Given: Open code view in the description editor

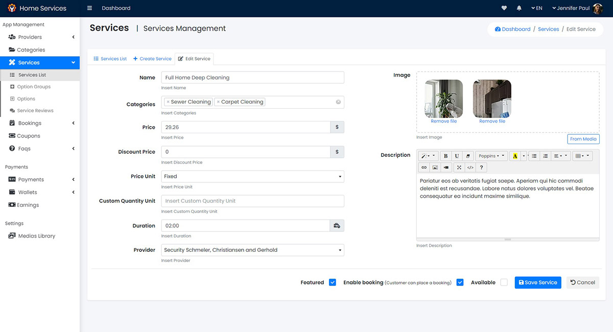Looking at the screenshot, I should [470, 168].
